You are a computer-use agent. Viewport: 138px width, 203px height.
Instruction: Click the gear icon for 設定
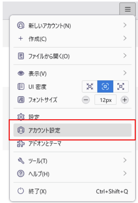[21, 117]
